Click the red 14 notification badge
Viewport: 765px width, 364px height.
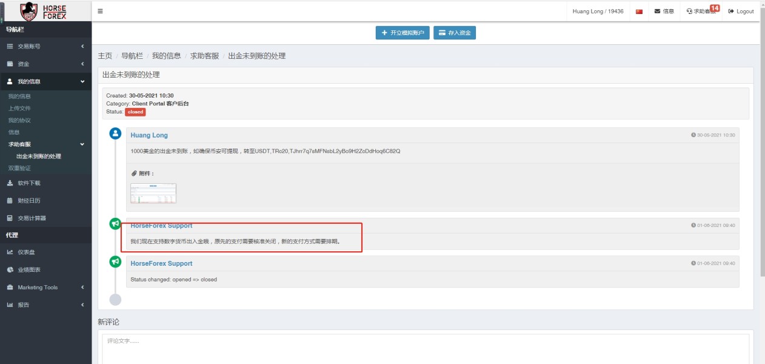pyautogui.click(x=715, y=8)
